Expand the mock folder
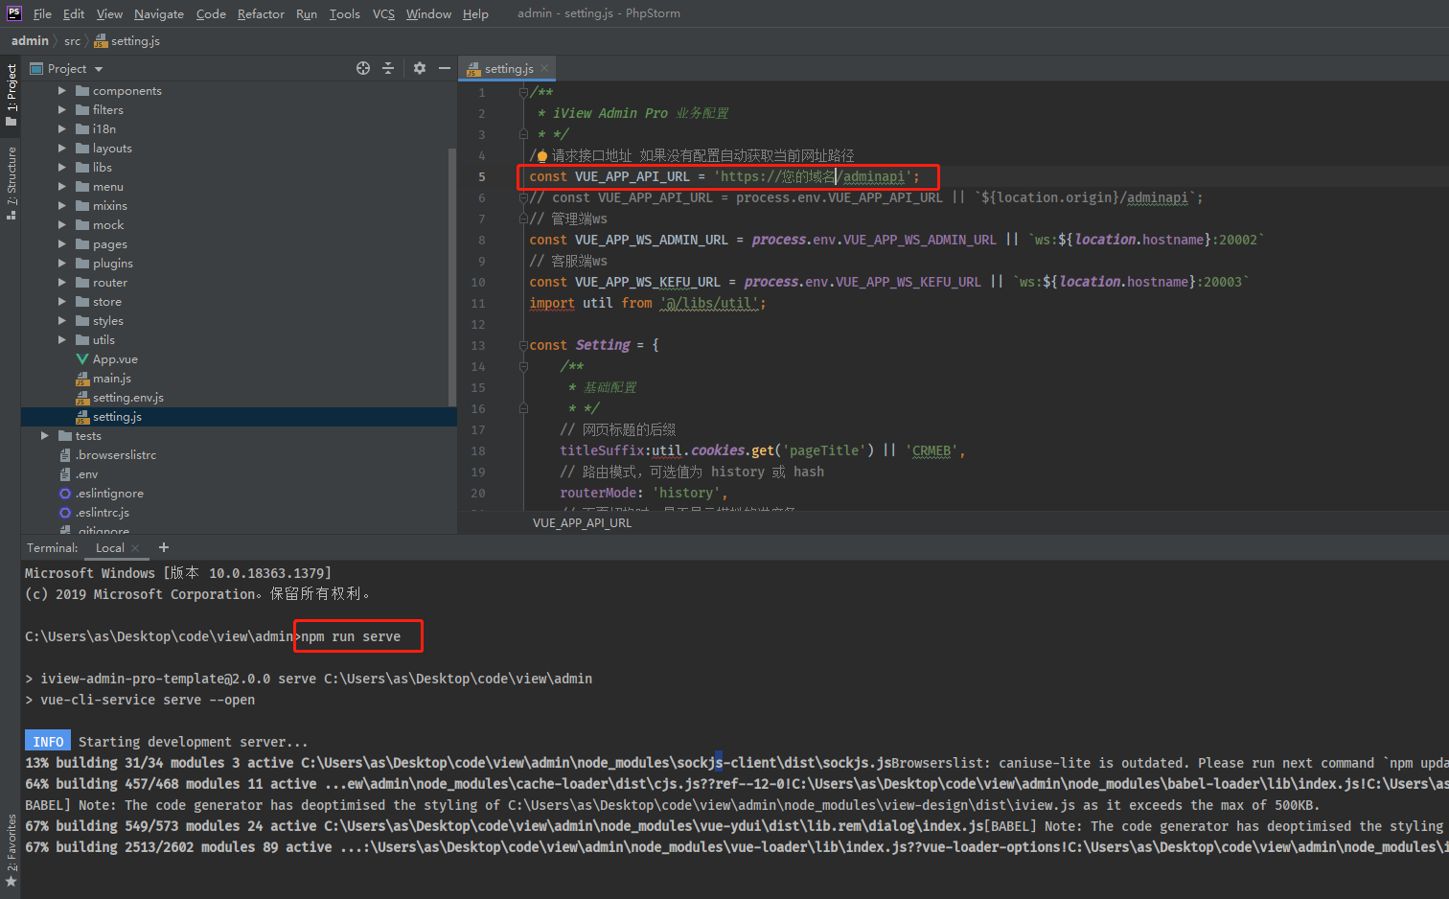 click(62, 225)
